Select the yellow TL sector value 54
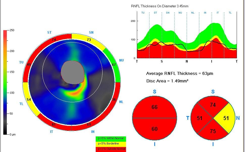Screen dimensions: 245x152 (x=29, y=100)
